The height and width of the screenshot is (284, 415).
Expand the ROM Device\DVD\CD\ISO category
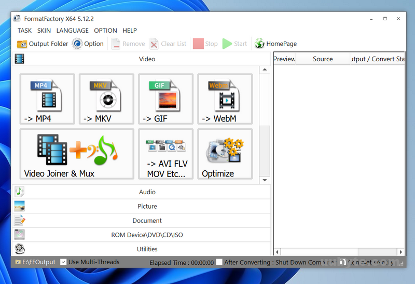pos(141,235)
